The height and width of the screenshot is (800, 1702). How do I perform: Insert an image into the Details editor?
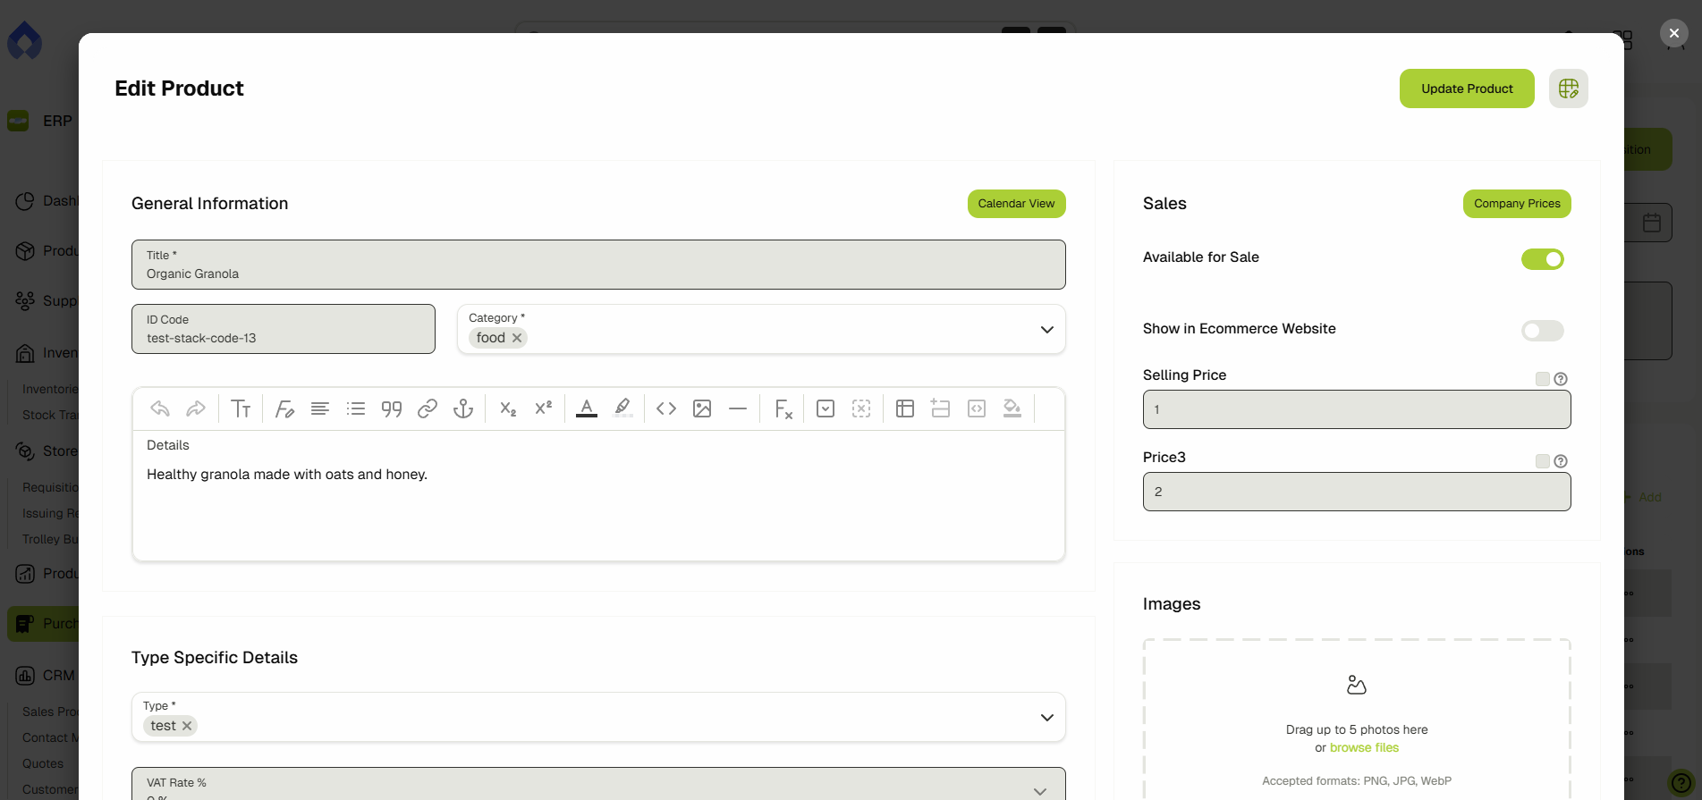pyautogui.click(x=702, y=408)
